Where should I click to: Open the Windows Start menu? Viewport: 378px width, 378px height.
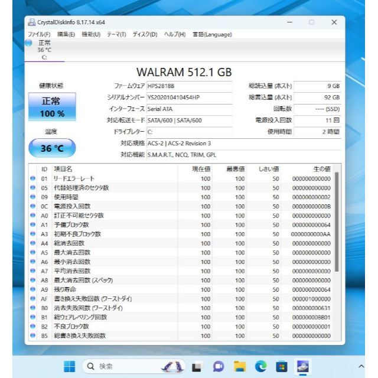70,366
